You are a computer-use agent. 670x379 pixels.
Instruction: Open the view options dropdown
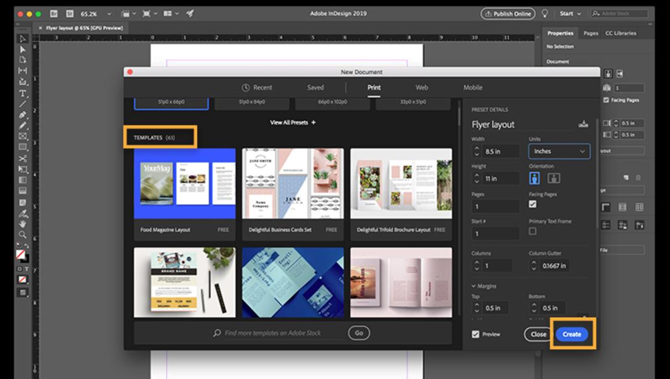pos(127,14)
